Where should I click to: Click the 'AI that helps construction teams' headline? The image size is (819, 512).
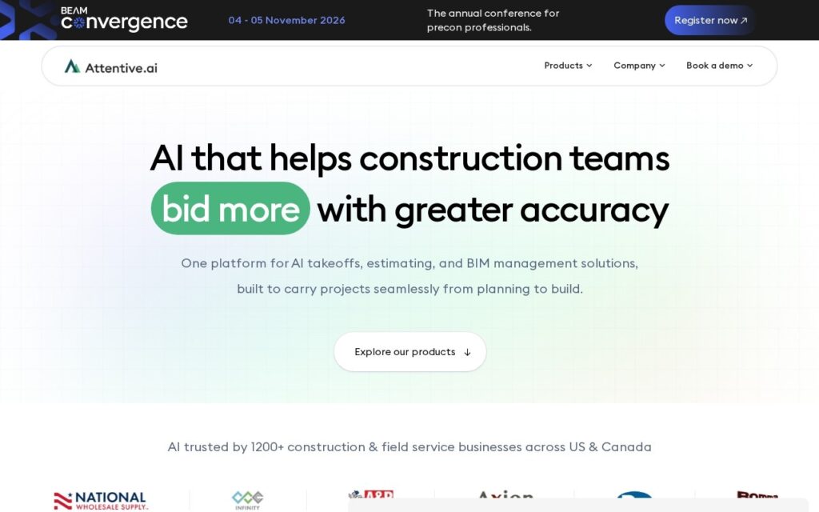point(409,158)
